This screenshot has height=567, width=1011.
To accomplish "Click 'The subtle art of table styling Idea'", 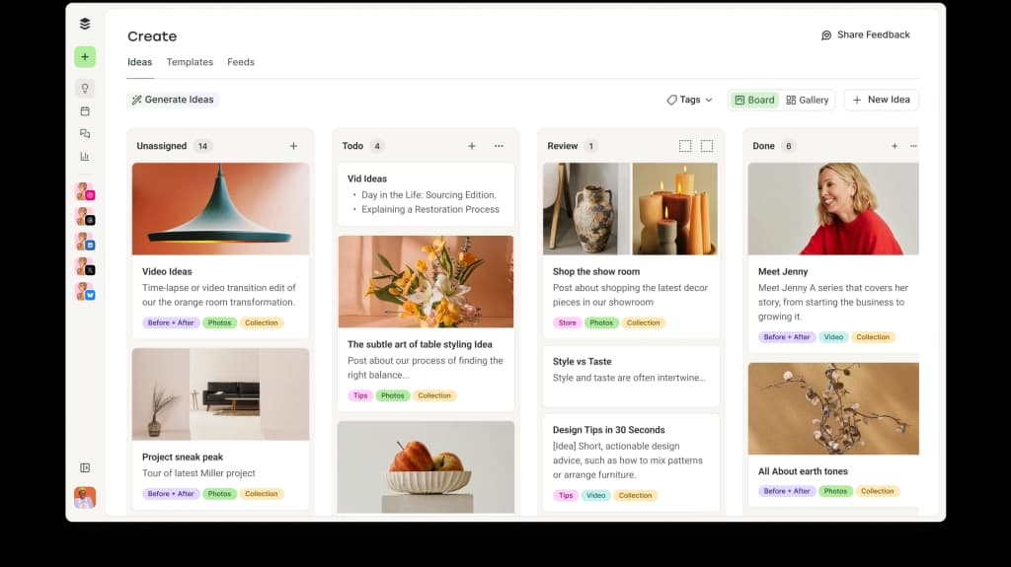I will [x=420, y=345].
